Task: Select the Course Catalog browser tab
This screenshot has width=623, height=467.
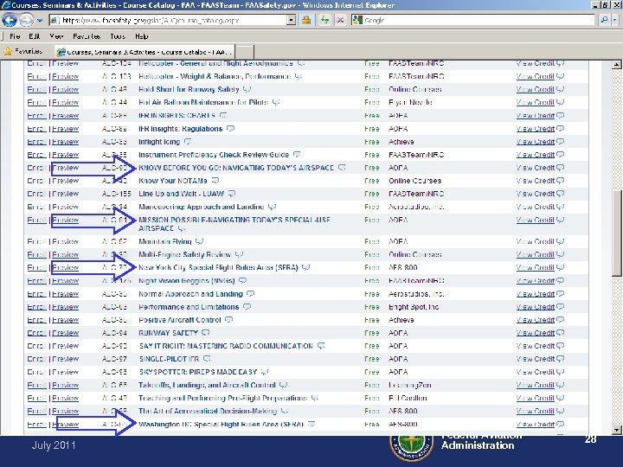Action: pyautogui.click(x=145, y=52)
